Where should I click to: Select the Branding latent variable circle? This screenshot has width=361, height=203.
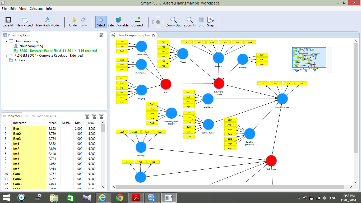point(243,59)
